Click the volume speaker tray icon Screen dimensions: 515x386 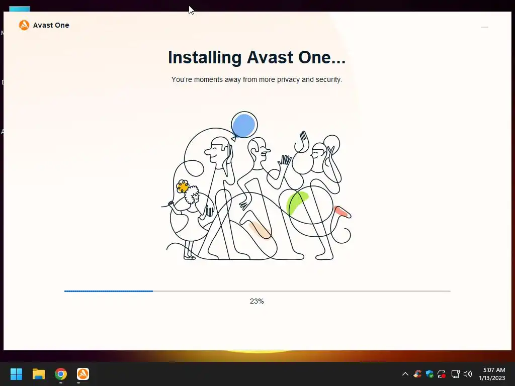pyautogui.click(x=468, y=374)
